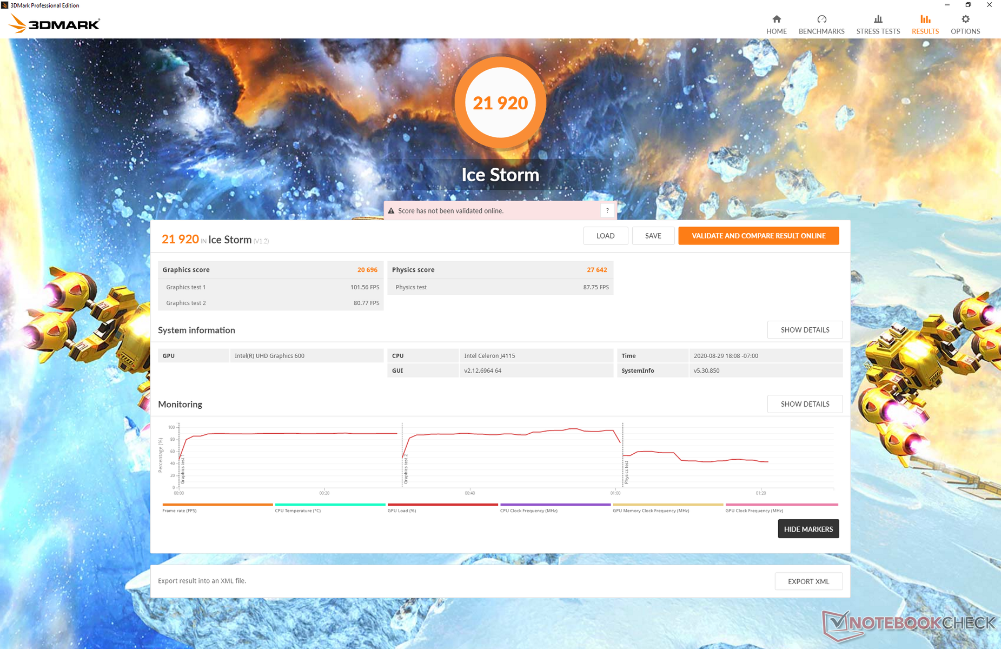Go to HOME label

pyautogui.click(x=777, y=31)
